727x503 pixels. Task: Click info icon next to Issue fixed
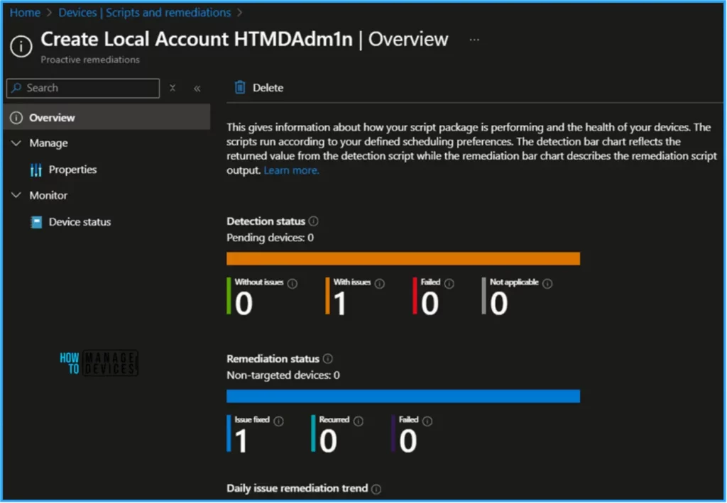point(278,421)
